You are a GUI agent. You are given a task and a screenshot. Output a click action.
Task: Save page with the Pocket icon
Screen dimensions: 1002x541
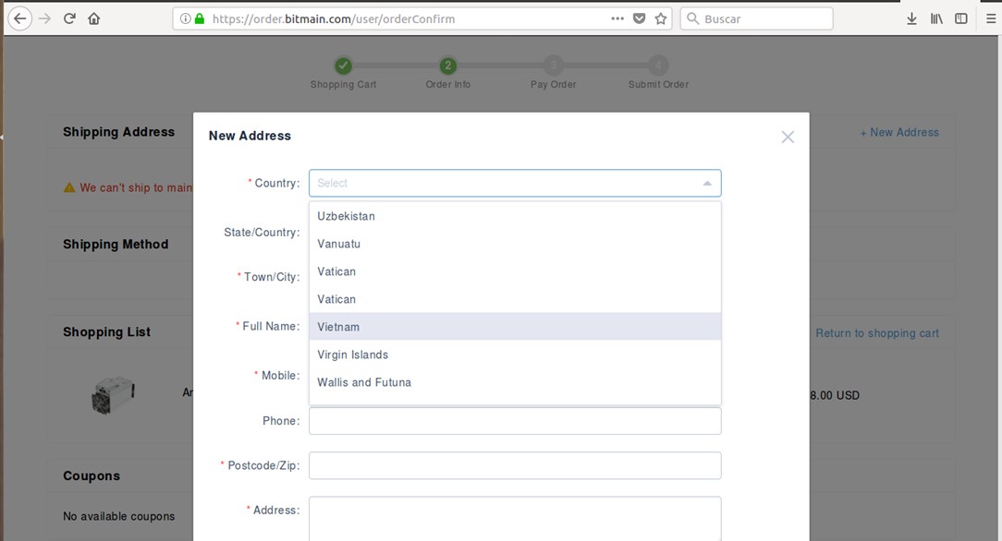pos(639,18)
